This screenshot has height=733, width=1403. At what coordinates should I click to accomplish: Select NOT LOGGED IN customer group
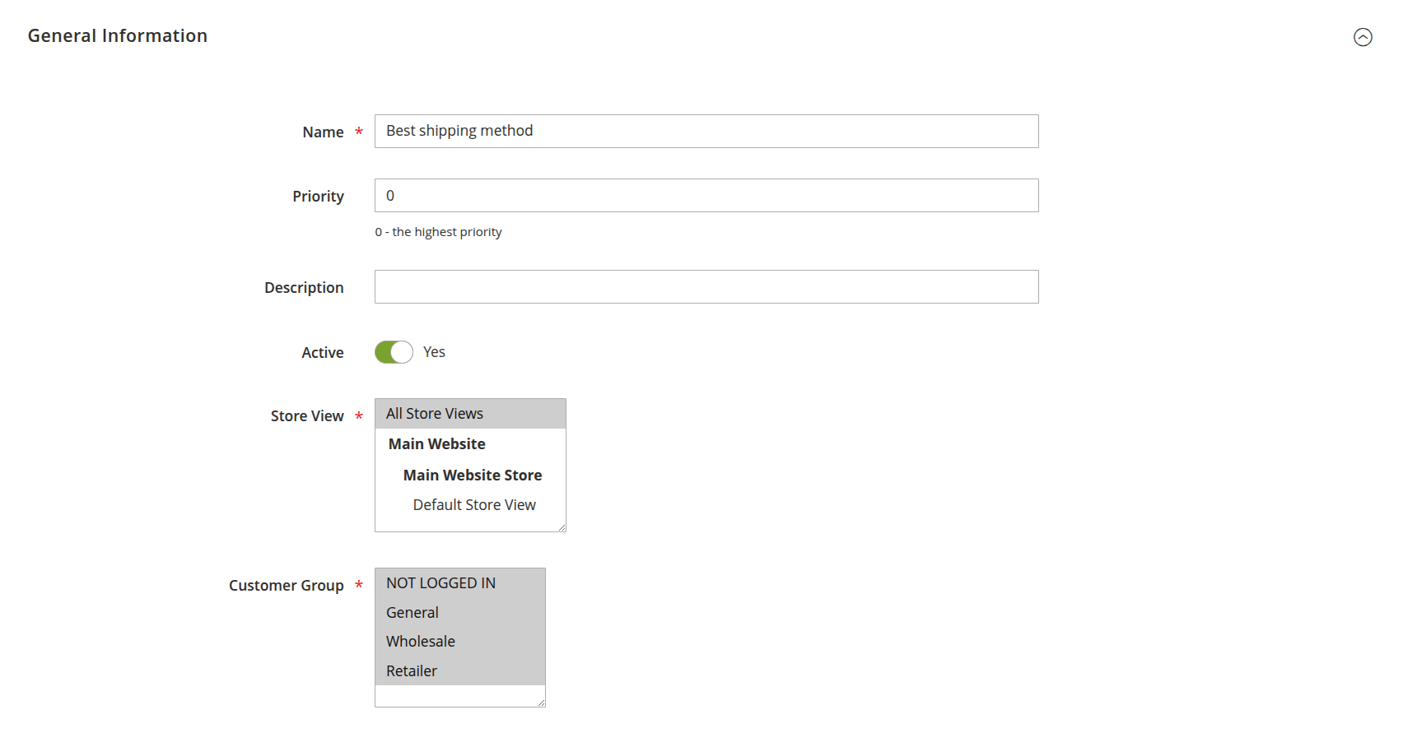point(440,582)
